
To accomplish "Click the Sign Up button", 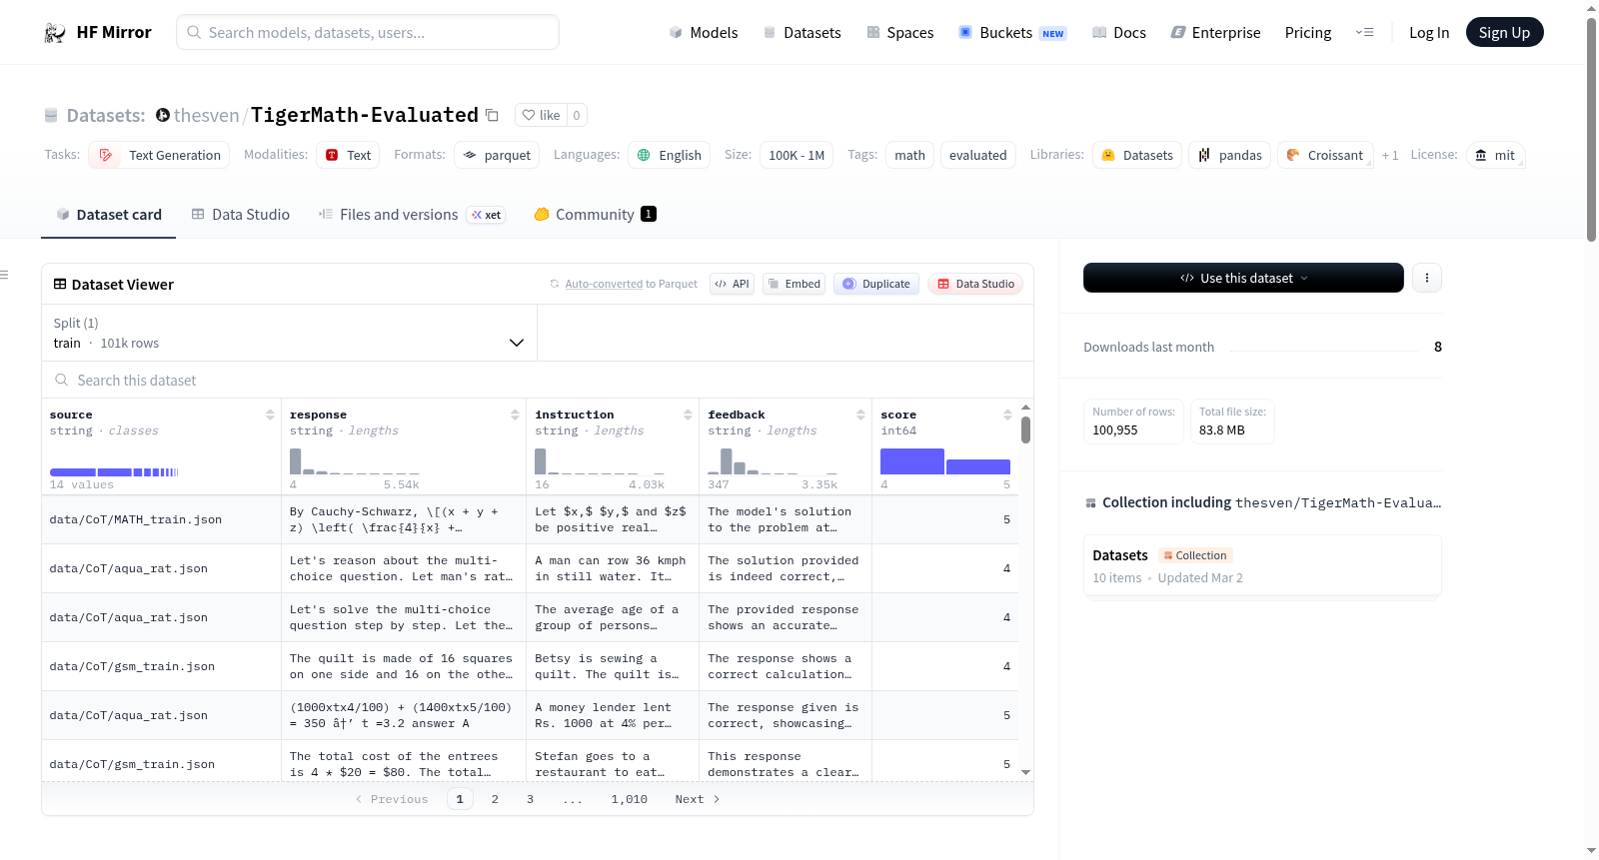I will coord(1504,32).
